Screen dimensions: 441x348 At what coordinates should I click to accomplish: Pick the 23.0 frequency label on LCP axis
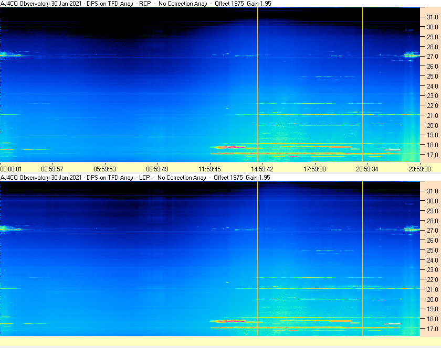tap(433, 269)
